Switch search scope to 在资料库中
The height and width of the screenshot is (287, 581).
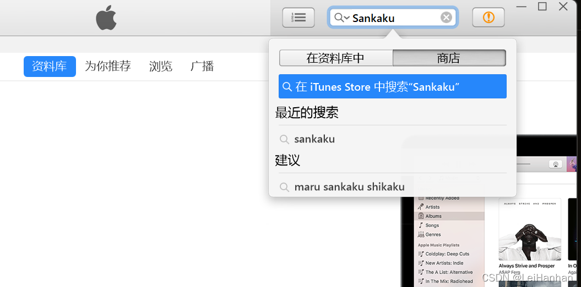click(336, 58)
